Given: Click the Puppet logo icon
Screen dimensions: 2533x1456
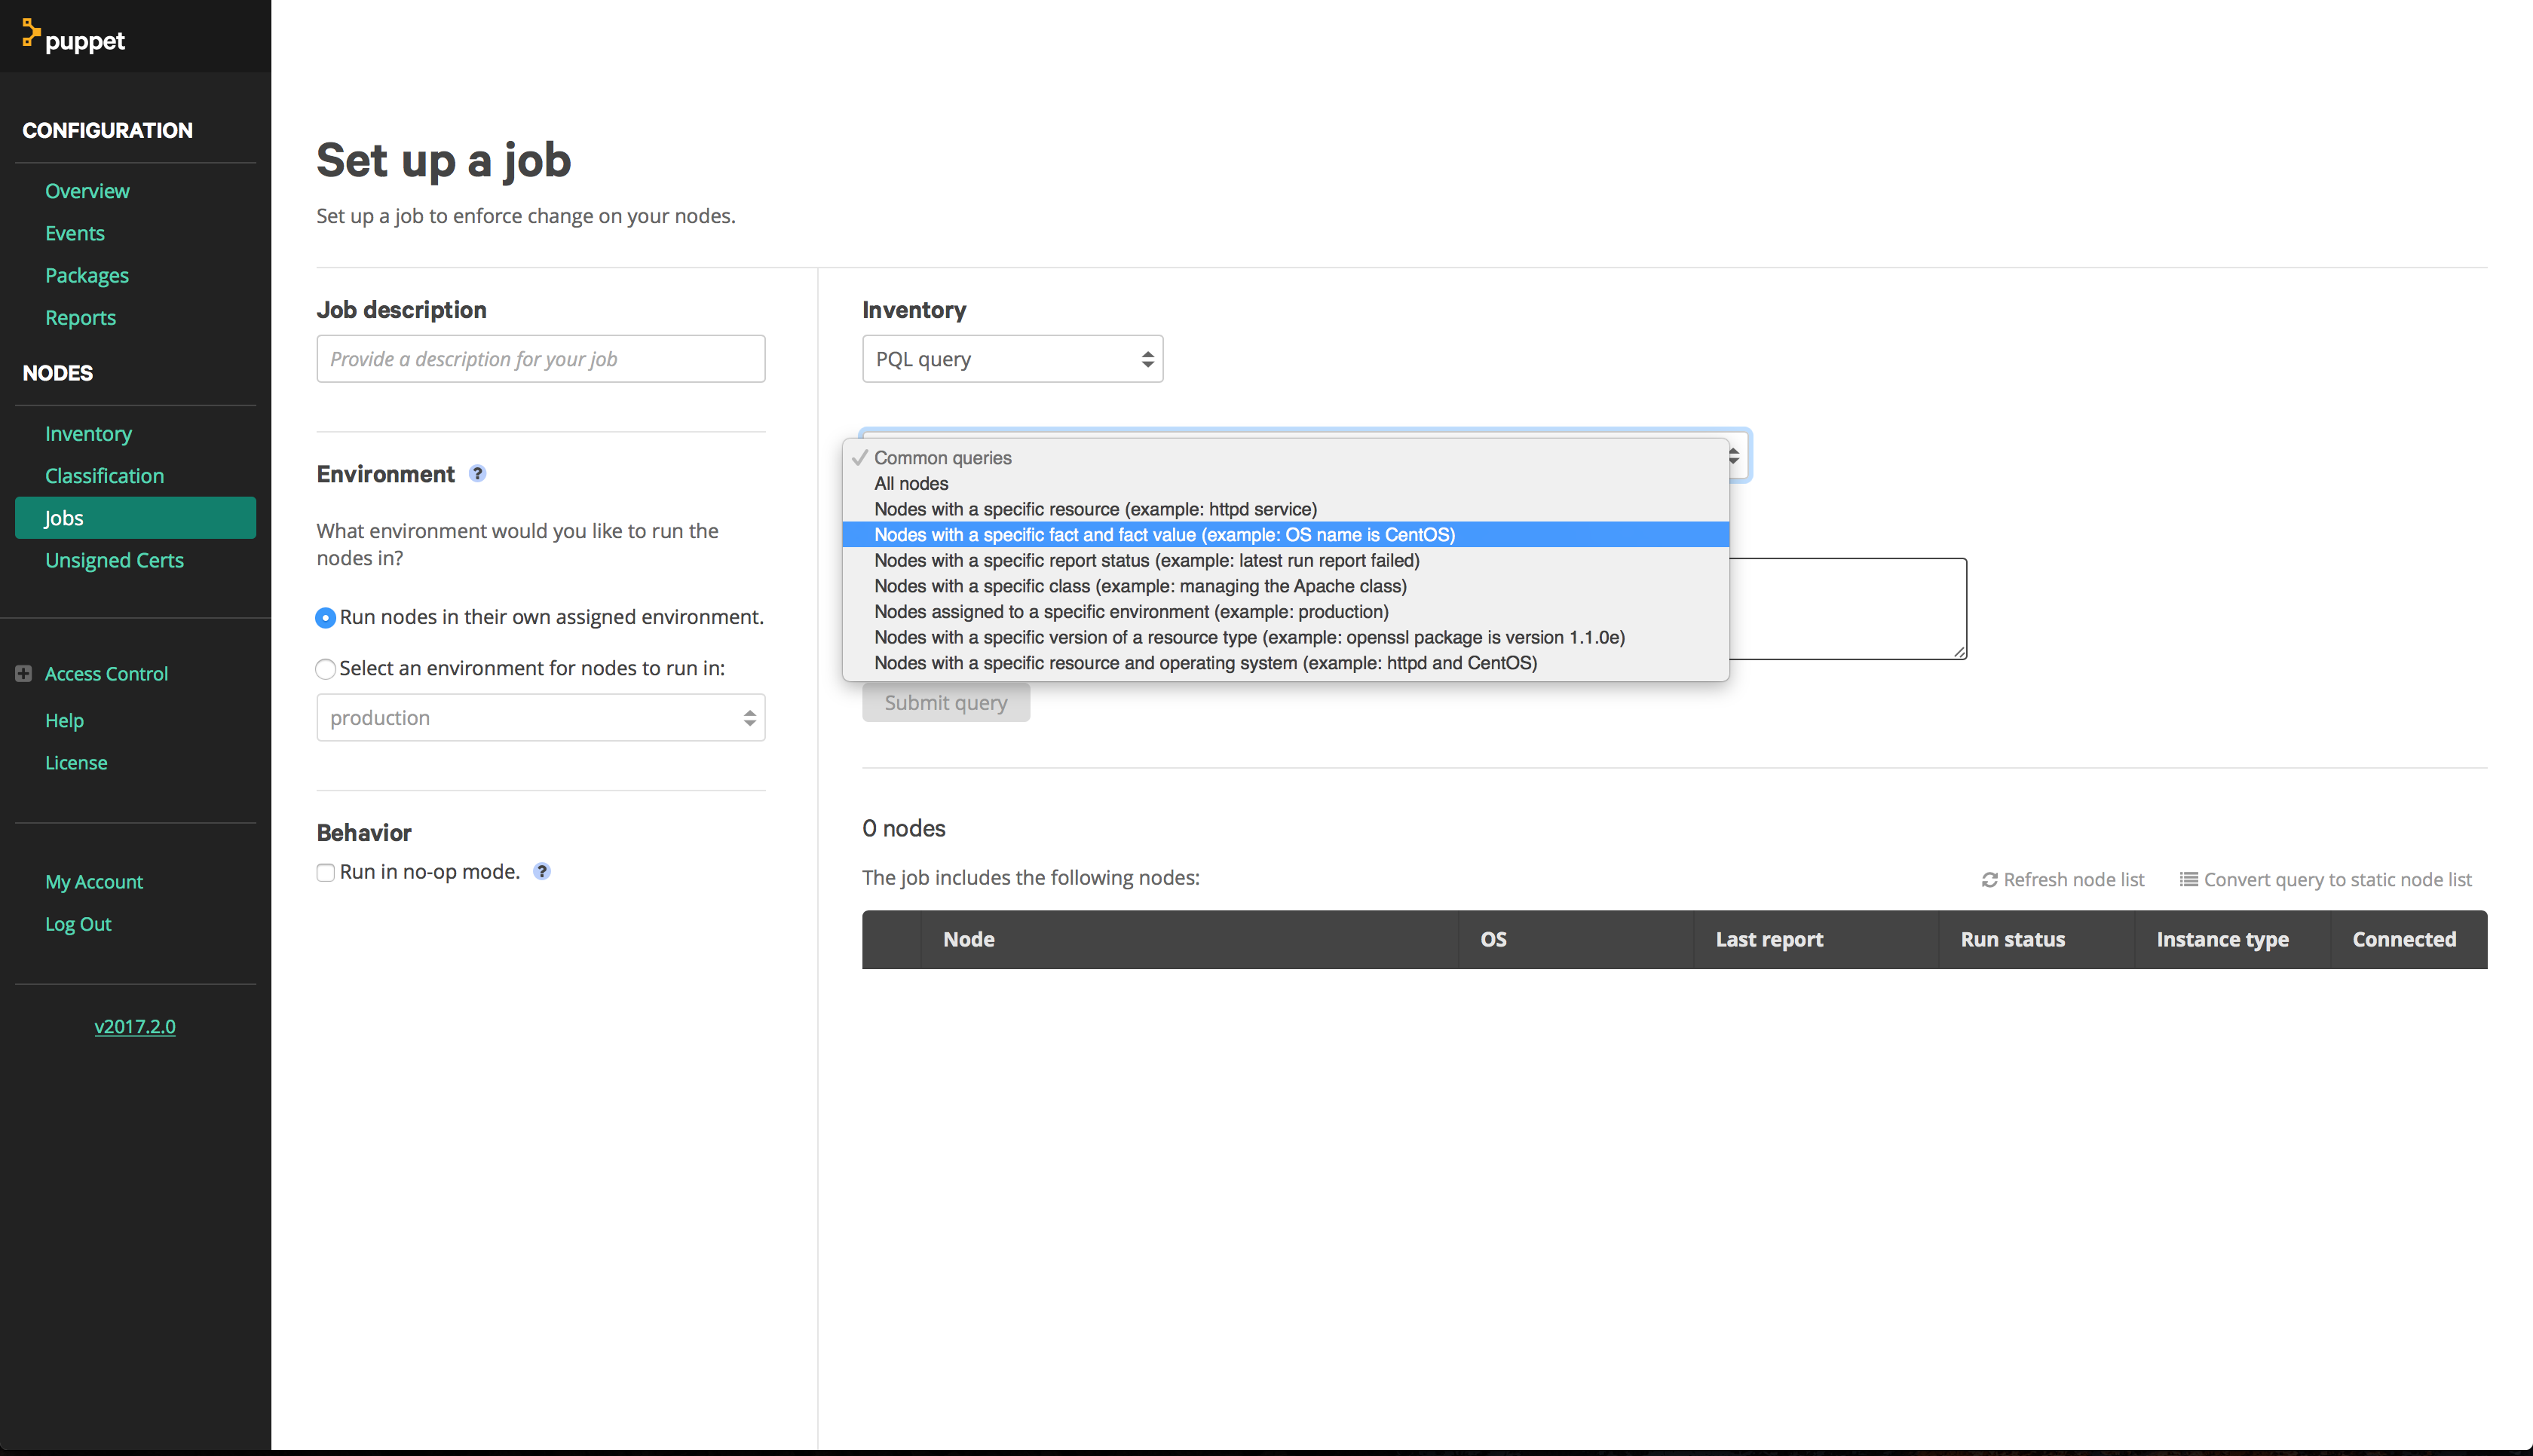Looking at the screenshot, I should click(x=32, y=33).
